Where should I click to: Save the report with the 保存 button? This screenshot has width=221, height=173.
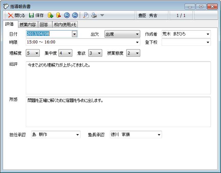[36, 15]
